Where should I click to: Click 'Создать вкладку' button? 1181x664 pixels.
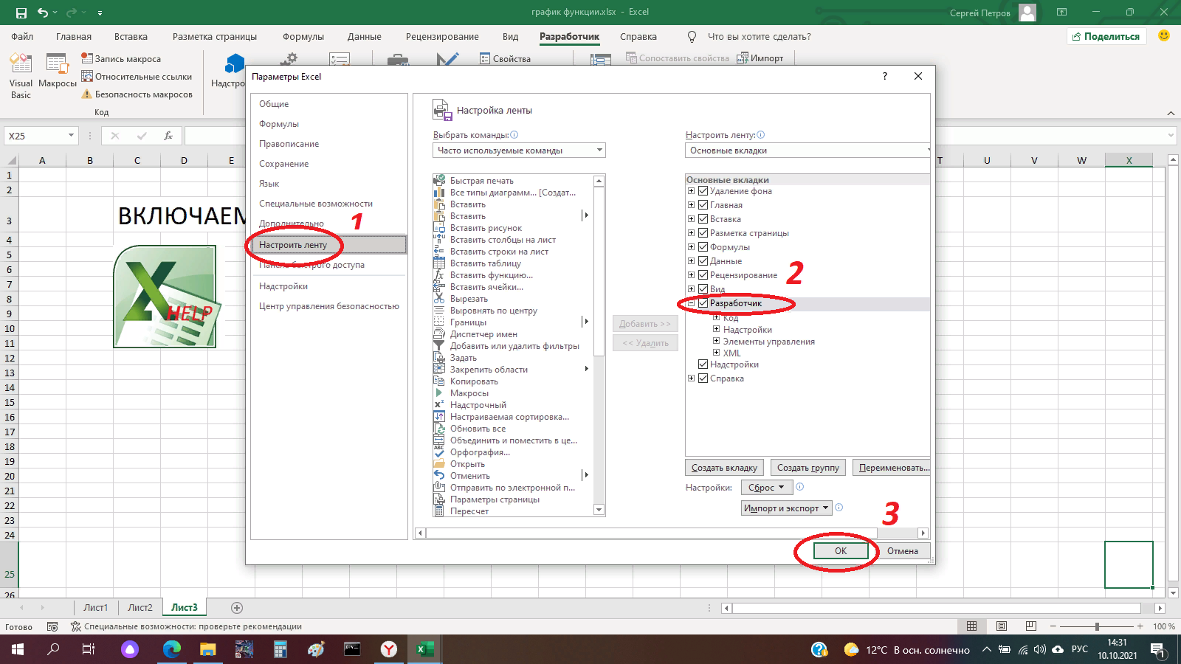click(x=724, y=468)
